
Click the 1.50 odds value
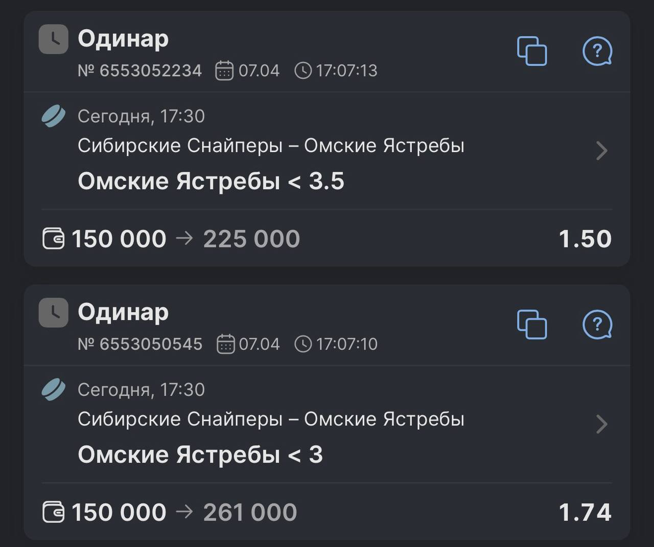585,239
